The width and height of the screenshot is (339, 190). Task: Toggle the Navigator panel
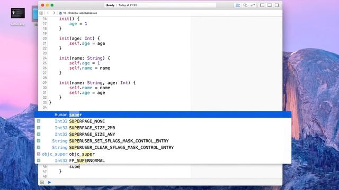tap(262, 5)
